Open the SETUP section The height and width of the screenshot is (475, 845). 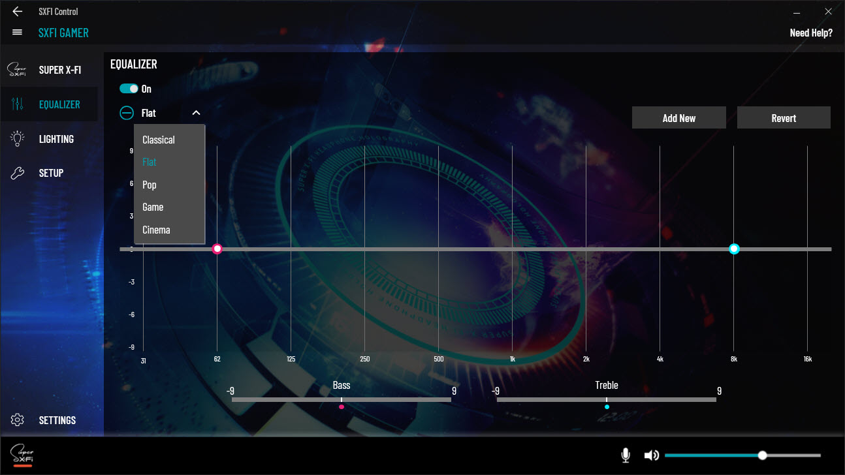click(51, 173)
